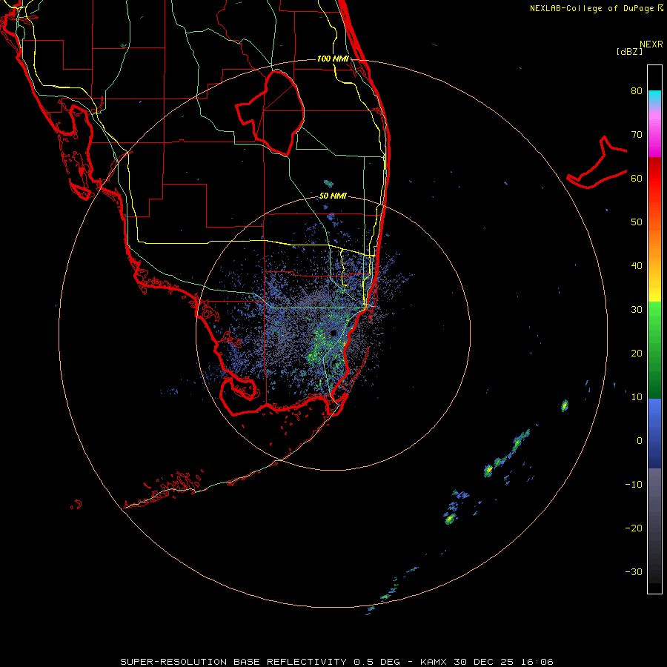Click the Super-Resolution Base Reflectivity caption
667x667 pixels.
(x=336, y=662)
